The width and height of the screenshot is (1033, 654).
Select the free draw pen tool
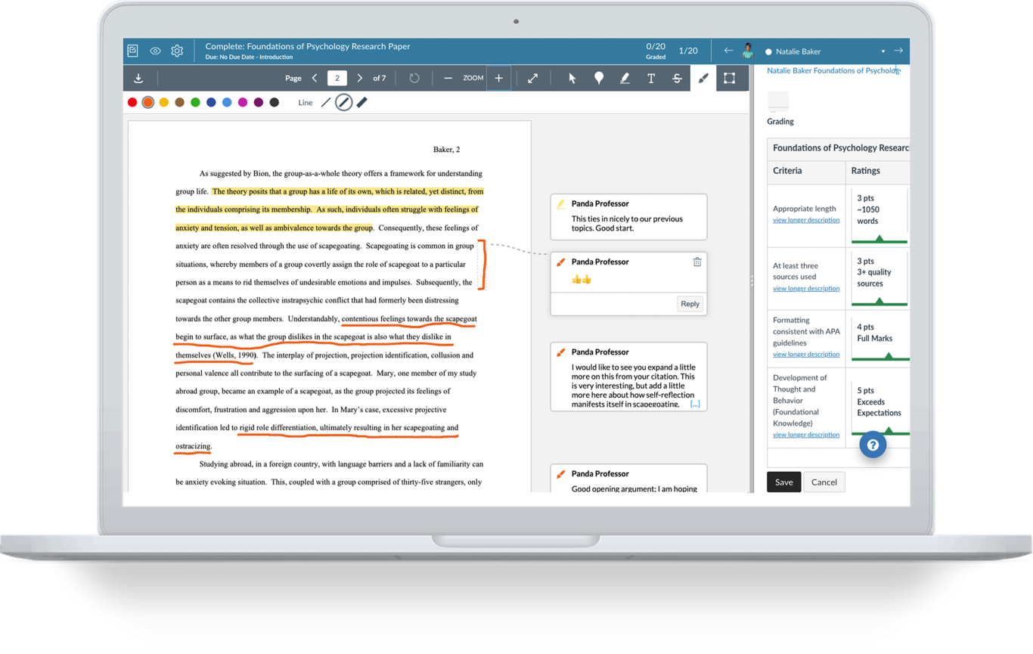click(x=703, y=78)
